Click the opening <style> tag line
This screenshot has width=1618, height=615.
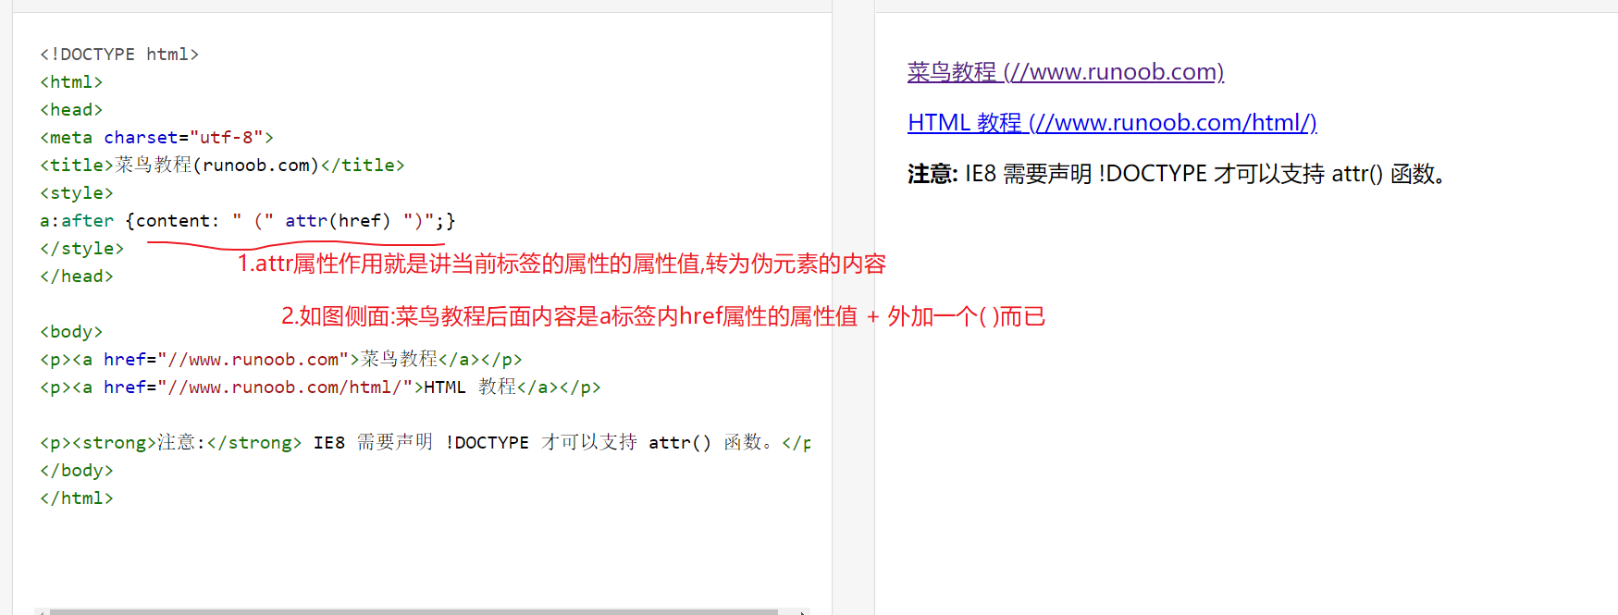pos(77,193)
